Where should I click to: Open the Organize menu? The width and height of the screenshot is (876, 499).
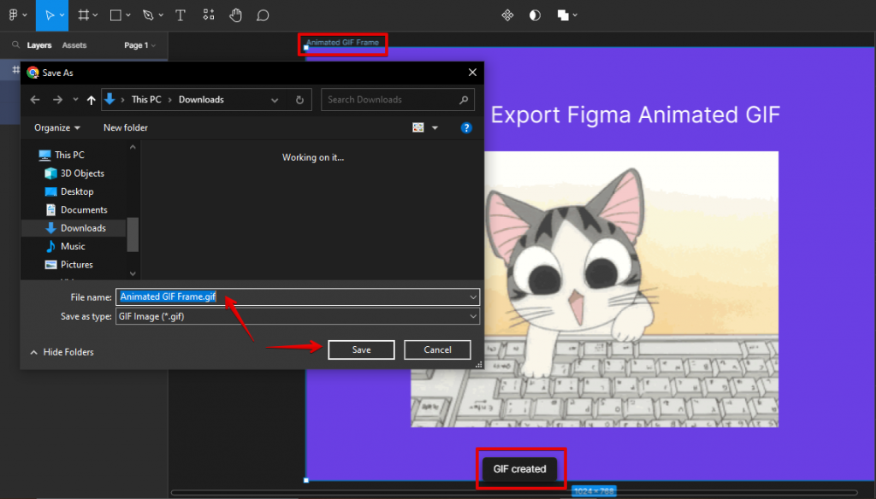(57, 127)
